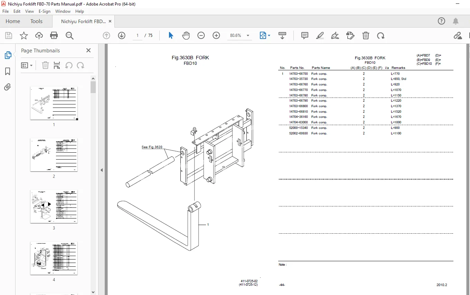
Task: Open the thumbnails options dropdown menu
Action: click(27, 65)
